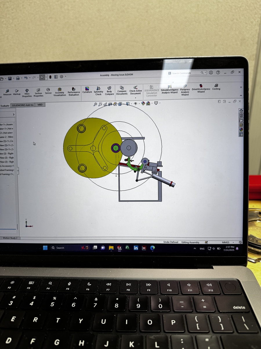
Task: Switch to the SOLIDWORKS Add-Ins tab
Action: (23, 105)
